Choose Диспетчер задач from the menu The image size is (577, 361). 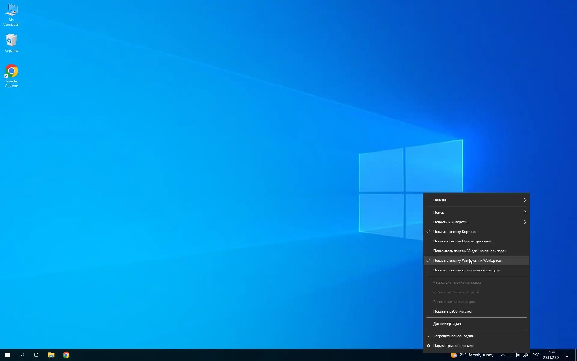(x=447, y=324)
